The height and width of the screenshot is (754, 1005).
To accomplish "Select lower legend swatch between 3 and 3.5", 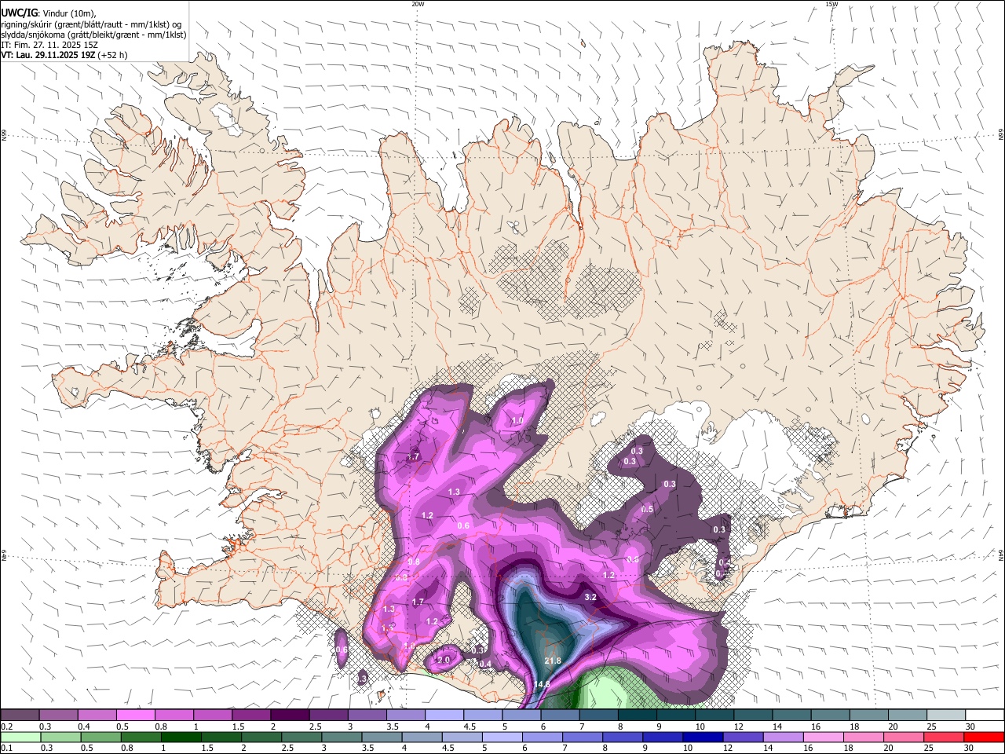I will 341,737.
